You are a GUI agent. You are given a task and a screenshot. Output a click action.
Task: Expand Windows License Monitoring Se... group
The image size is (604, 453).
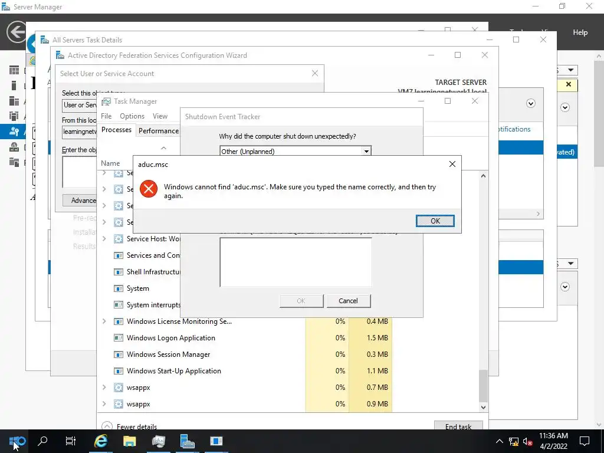[x=104, y=321]
